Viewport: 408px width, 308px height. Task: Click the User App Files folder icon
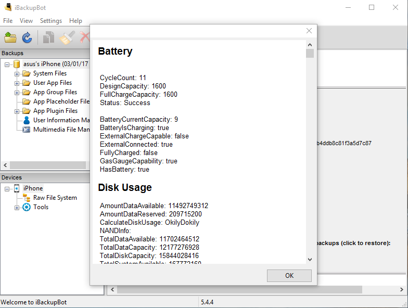26,83
